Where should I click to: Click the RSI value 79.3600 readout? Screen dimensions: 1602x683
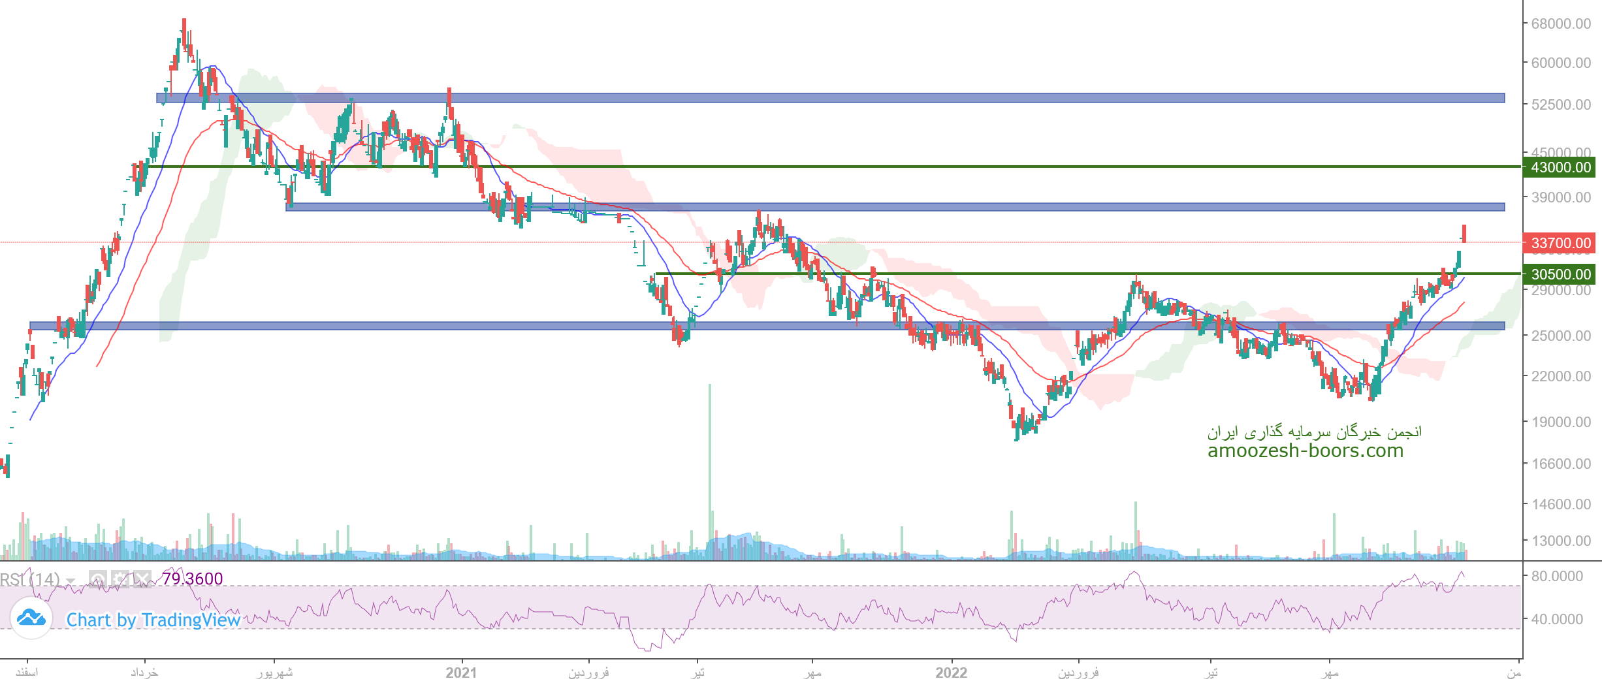pos(193,579)
